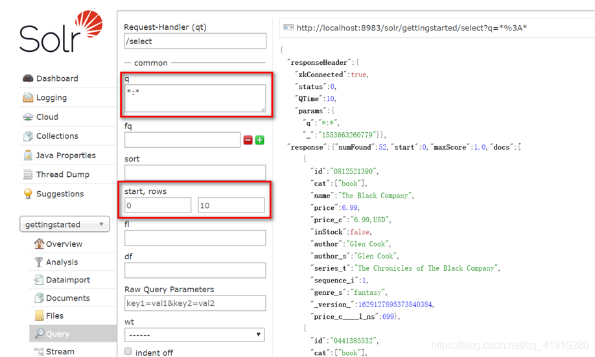Image resolution: width=595 pixels, height=357 pixels.
Task: Open the Dashboard menu item
Action: click(57, 78)
